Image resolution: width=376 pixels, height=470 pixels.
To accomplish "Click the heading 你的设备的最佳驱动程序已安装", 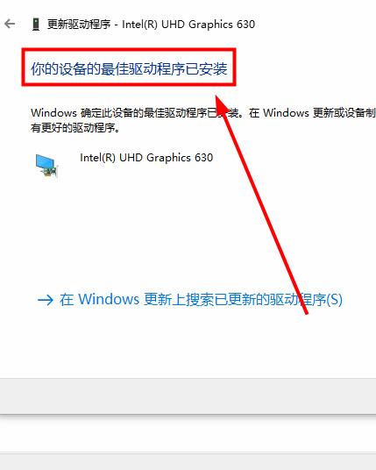I will (129, 68).
